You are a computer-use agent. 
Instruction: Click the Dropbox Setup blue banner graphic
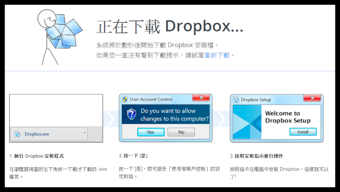coord(247,122)
